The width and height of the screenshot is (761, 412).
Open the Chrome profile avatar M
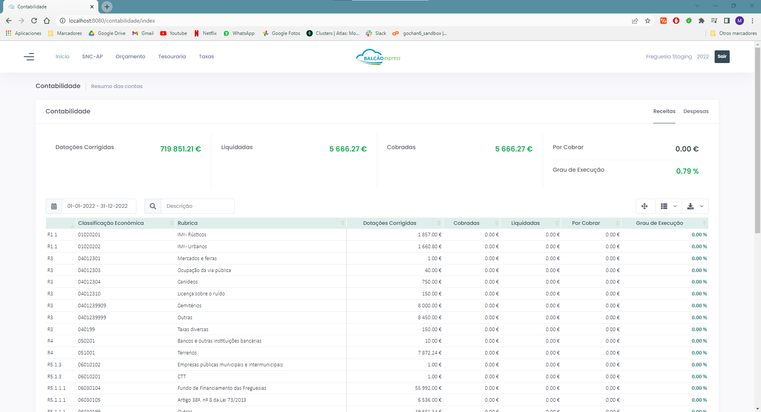[740, 21]
